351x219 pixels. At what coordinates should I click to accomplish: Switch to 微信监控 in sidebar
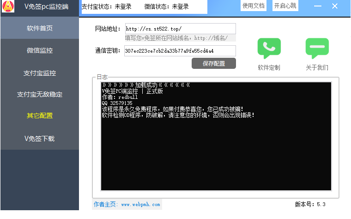[x=40, y=50]
